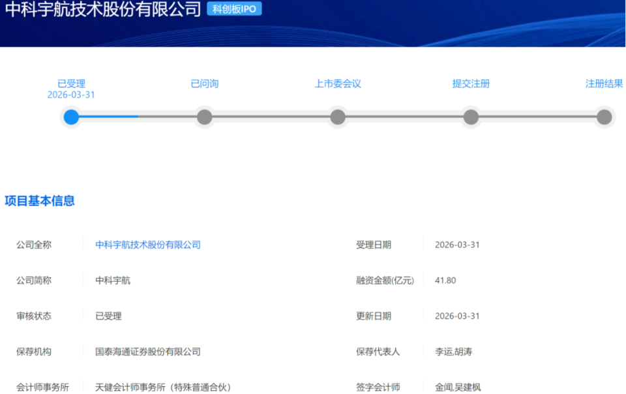Image resolution: width=626 pixels, height=394 pixels.
Task: Click the blue 已受理 timeline node
Action: click(71, 117)
